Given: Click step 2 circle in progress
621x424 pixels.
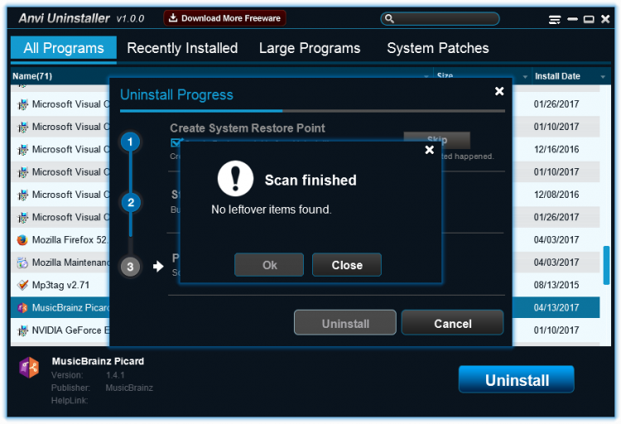Looking at the screenshot, I should pos(131,203).
